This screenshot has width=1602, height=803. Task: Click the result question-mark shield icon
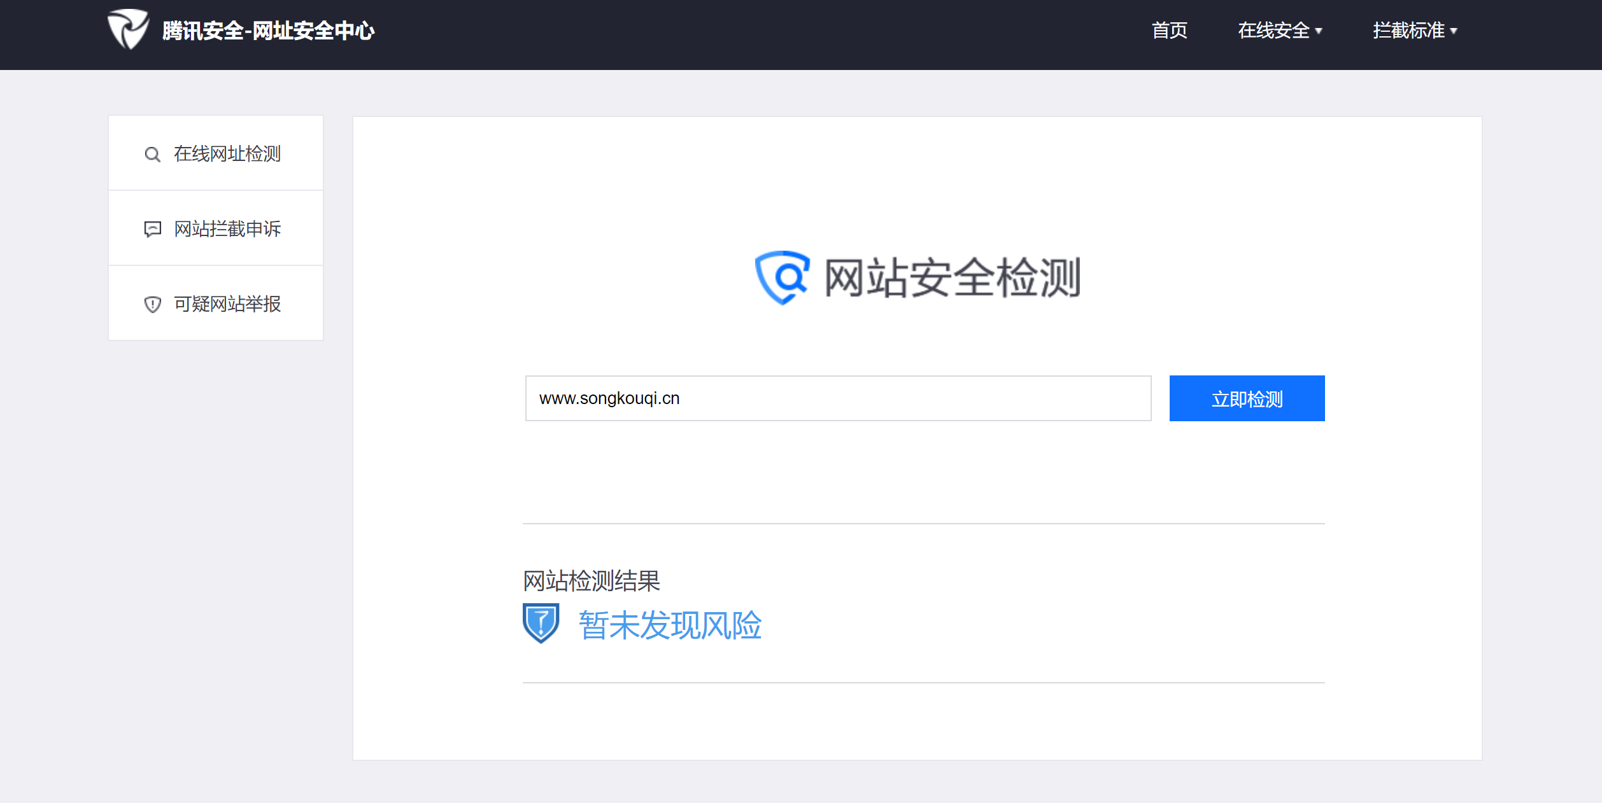(541, 623)
